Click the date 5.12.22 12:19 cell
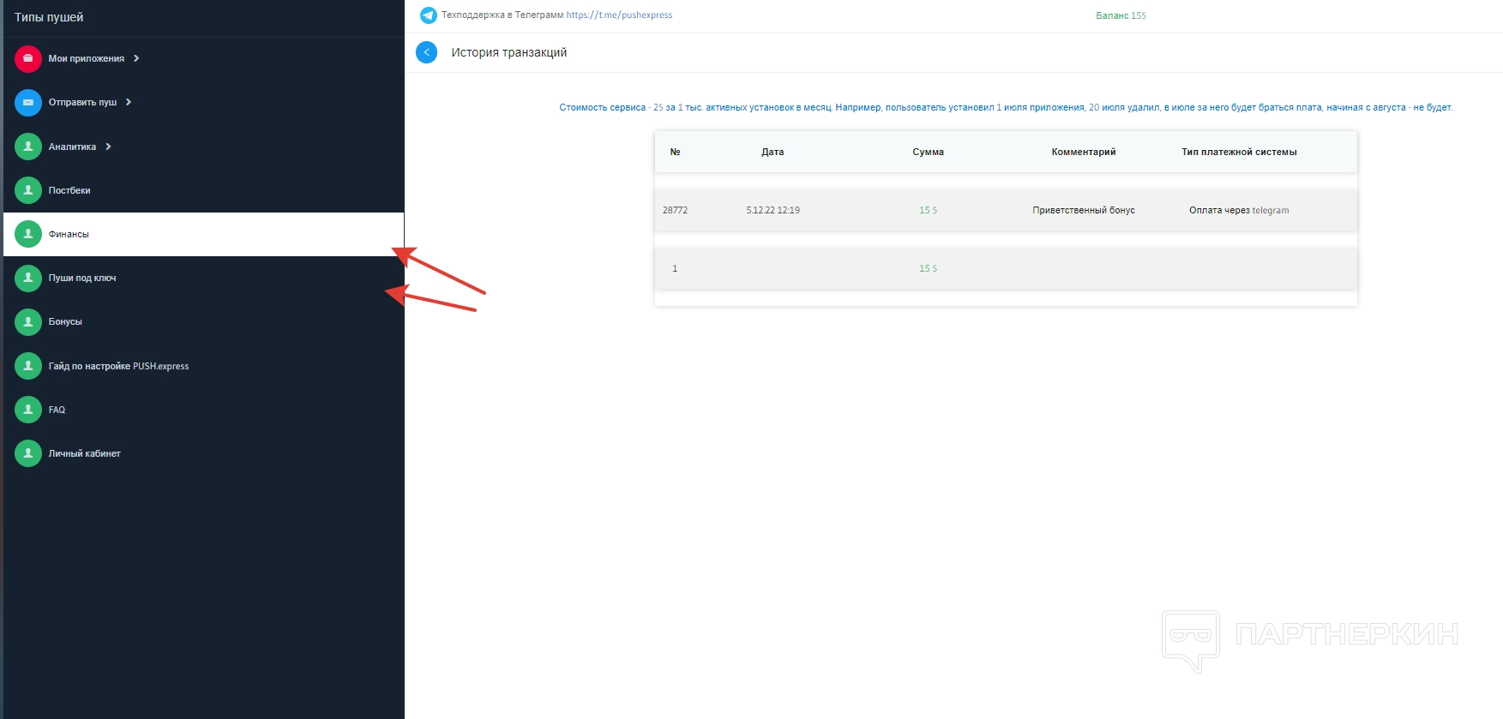The image size is (1503, 719). click(773, 210)
